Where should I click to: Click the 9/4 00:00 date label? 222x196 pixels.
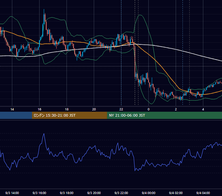(149, 193)
